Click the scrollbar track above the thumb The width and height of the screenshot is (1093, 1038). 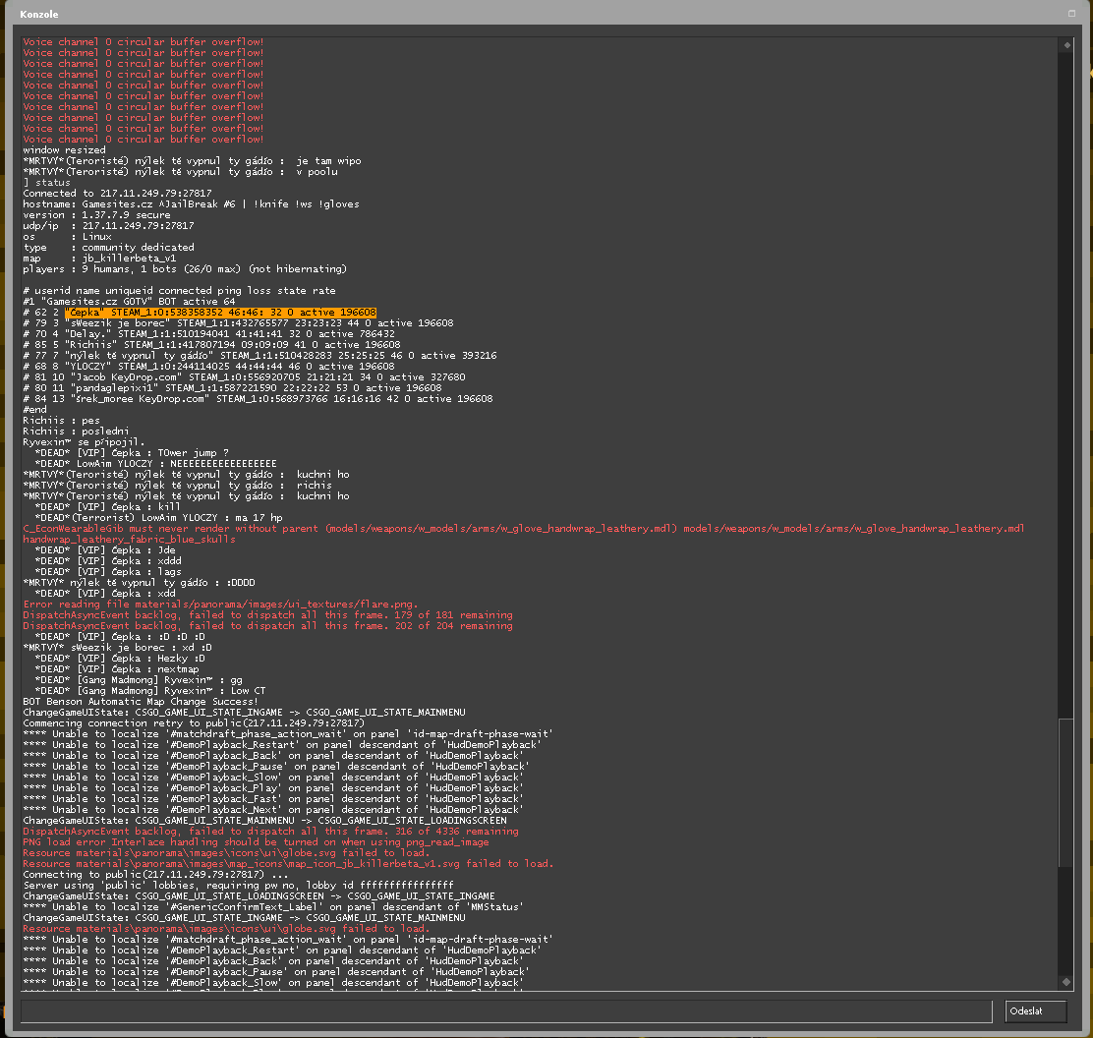1065,393
